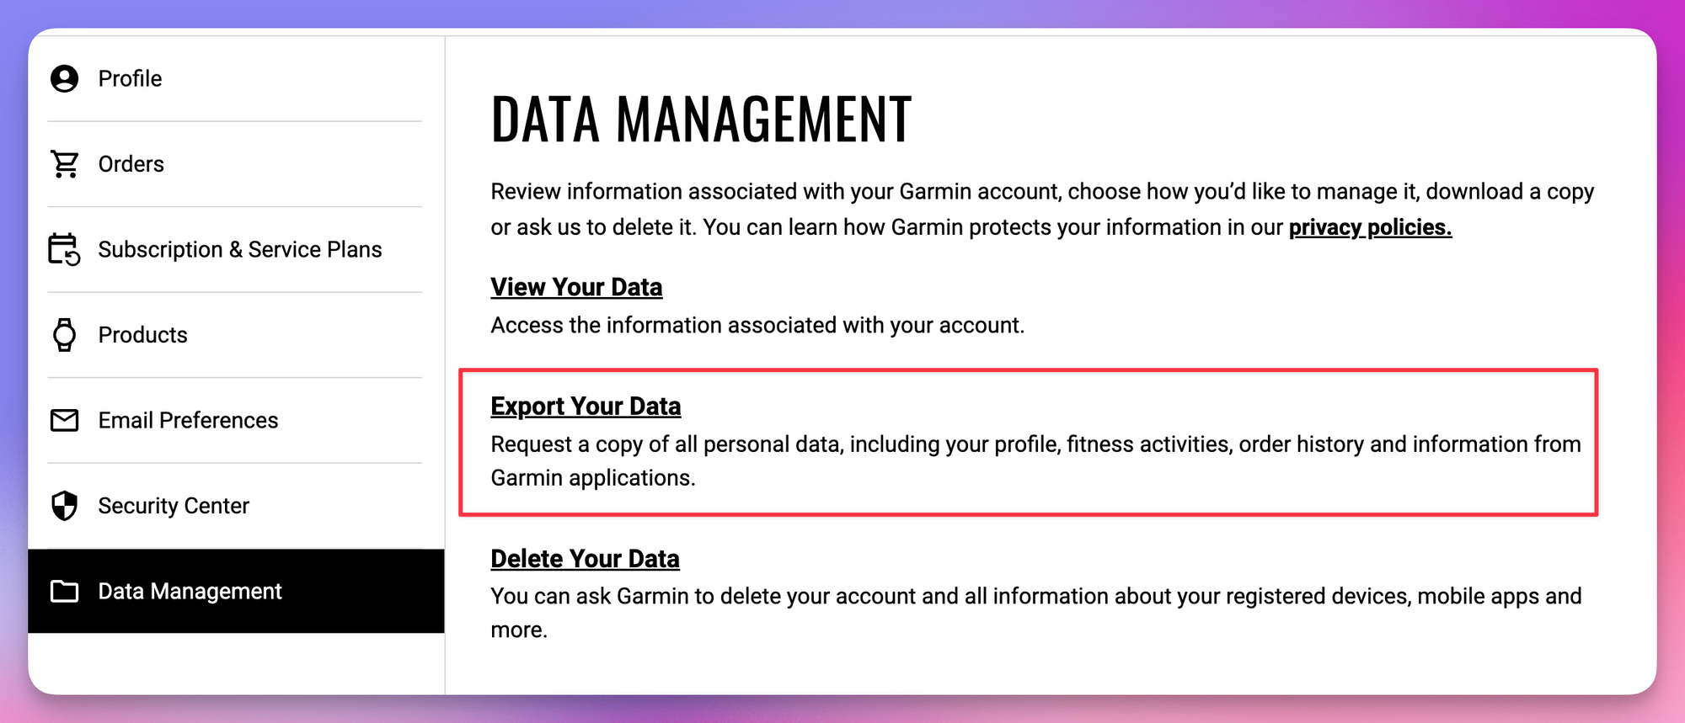Go to Orders in the sidebar
The width and height of the screenshot is (1685, 723).
point(131,164)
